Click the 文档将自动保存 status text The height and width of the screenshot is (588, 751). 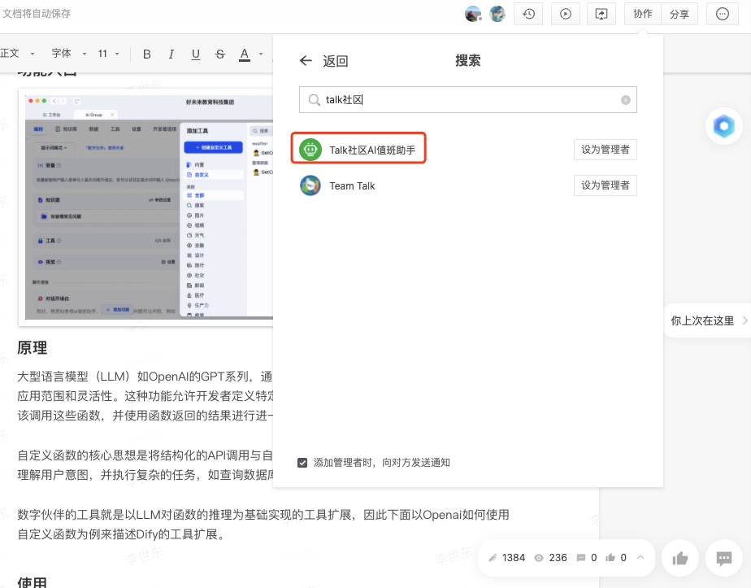click(x=37, y=13)
